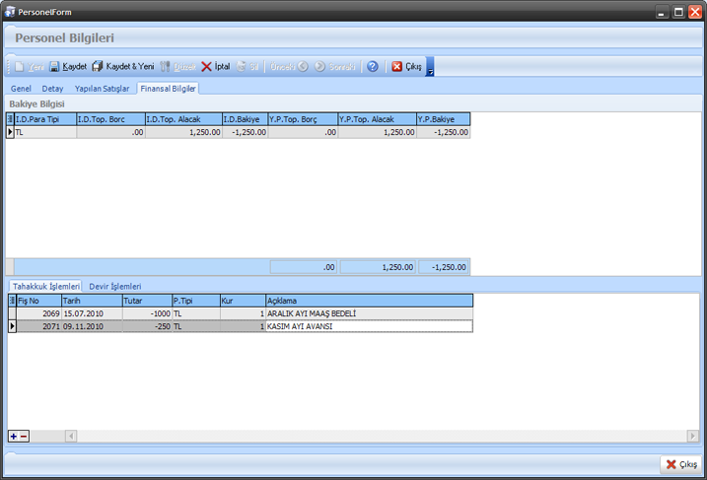
Task: Expand the toolbar overflow arrow
Action: (x=430, y=69)
